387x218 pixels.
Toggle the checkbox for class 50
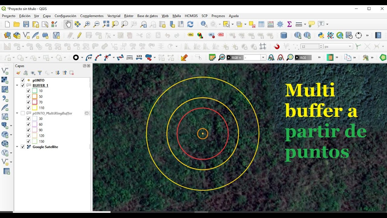click(28, 97)
